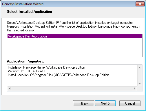
Task: Click the up arrow of properties scrollbar
Action: click(x=140, y=68)
